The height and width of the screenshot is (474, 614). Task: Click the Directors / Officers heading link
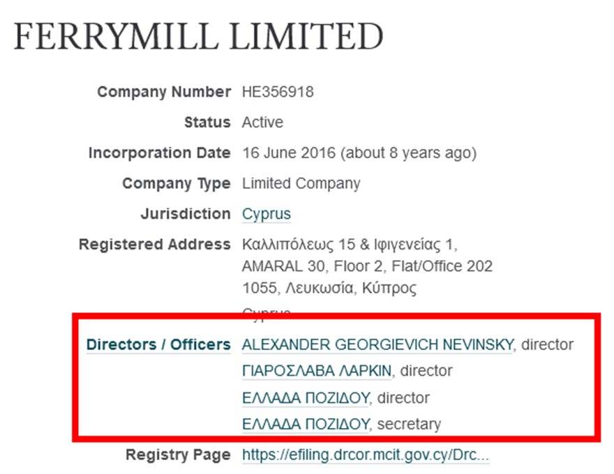158,344
